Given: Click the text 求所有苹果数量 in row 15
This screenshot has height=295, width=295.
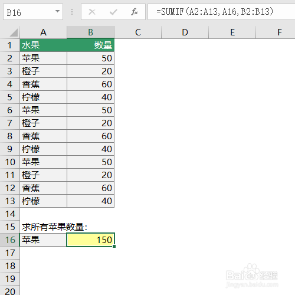Looking at the screenshot, I should [53, 227].
